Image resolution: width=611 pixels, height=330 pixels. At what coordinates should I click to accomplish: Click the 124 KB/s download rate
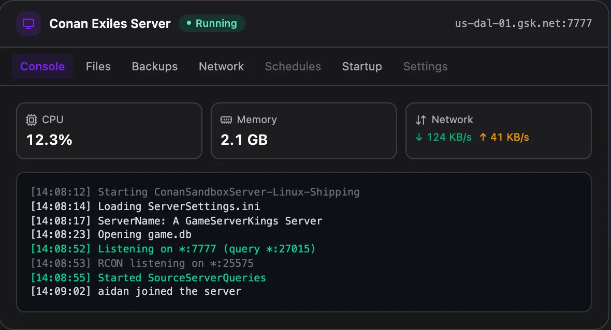coord(449,137)
